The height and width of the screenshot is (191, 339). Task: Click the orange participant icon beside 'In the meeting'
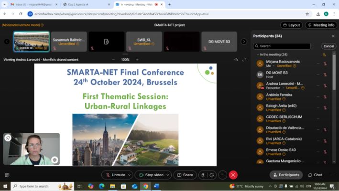[324, 54]
